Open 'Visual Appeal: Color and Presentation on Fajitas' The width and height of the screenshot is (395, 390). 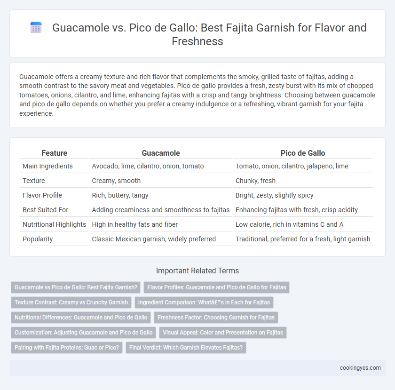[223, 333]
